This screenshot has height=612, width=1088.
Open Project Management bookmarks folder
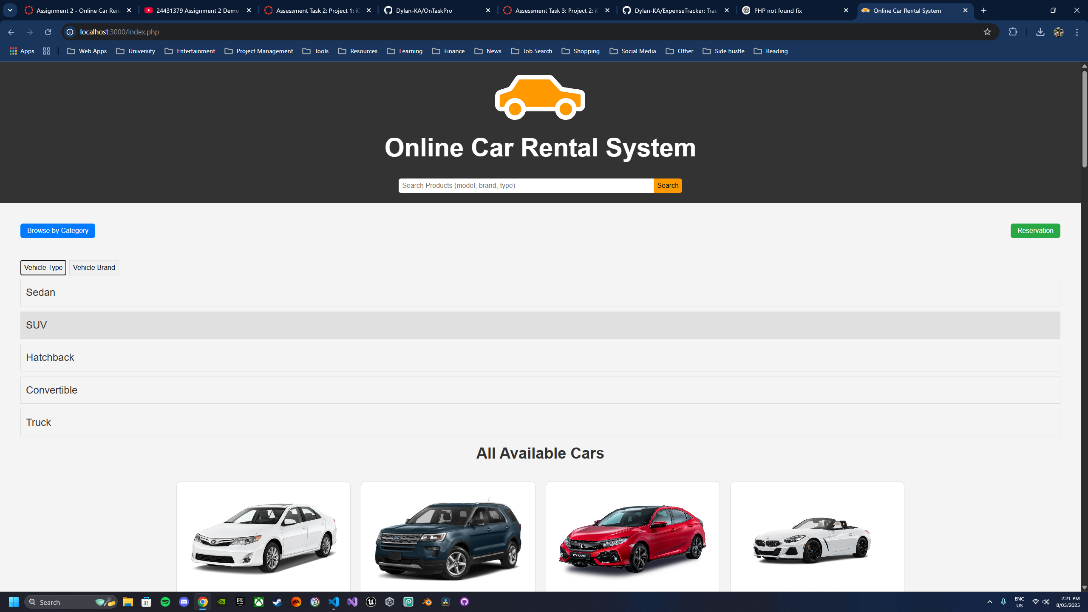coord(259,51)
